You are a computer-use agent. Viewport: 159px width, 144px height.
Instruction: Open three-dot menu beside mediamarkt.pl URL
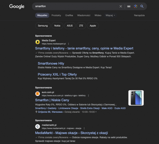(84, 128)
